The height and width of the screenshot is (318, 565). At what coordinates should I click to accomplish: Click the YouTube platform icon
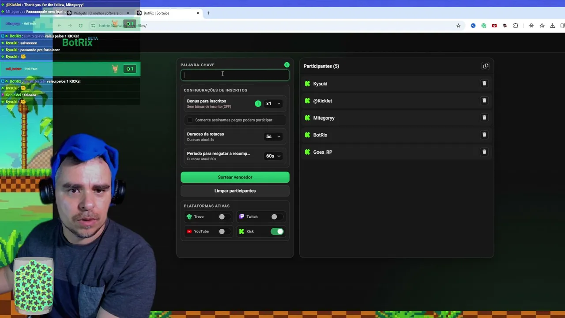pyautogui.click(x=189, y=231)
